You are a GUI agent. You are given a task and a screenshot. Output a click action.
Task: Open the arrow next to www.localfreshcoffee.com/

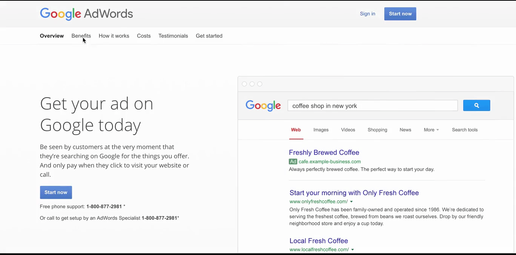[x=353, y=250]
